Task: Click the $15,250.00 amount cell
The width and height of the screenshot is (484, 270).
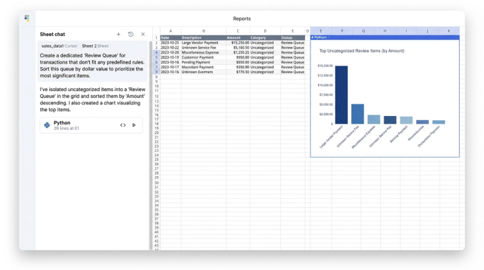Action: pyautogui.click(x=238, y=43)
